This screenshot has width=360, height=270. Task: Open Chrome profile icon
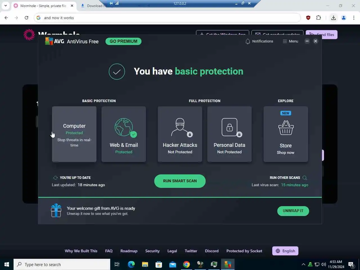point(344,18)
